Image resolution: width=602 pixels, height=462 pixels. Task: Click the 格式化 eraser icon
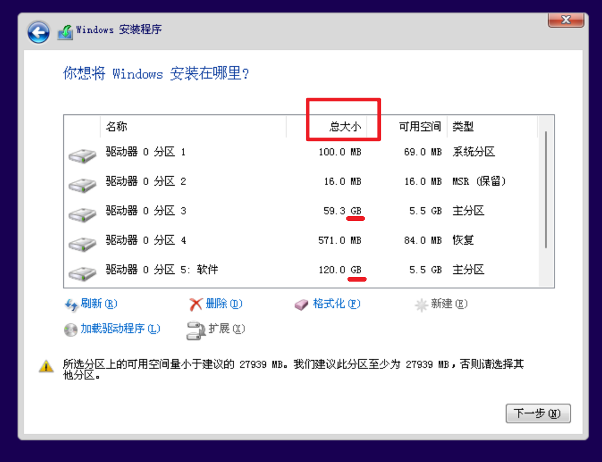302,305
